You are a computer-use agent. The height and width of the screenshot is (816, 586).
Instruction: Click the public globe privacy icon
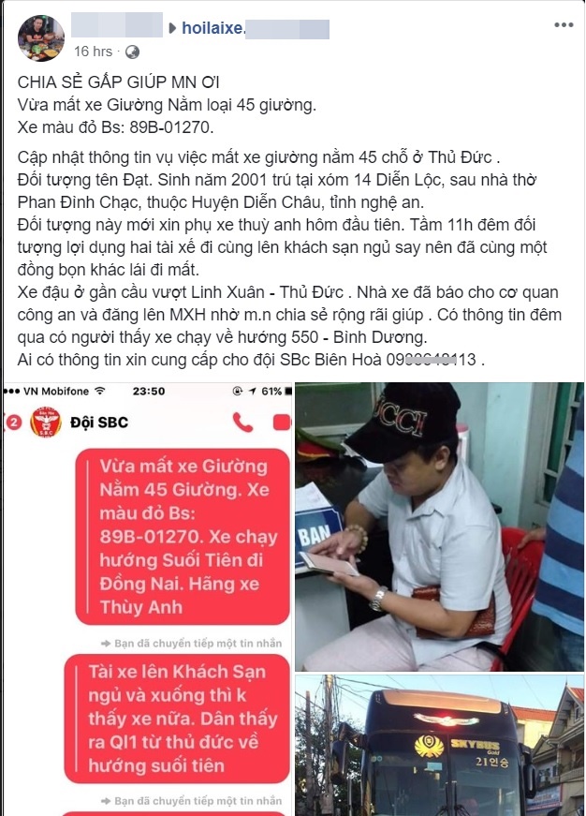click(x=133, y=52)
